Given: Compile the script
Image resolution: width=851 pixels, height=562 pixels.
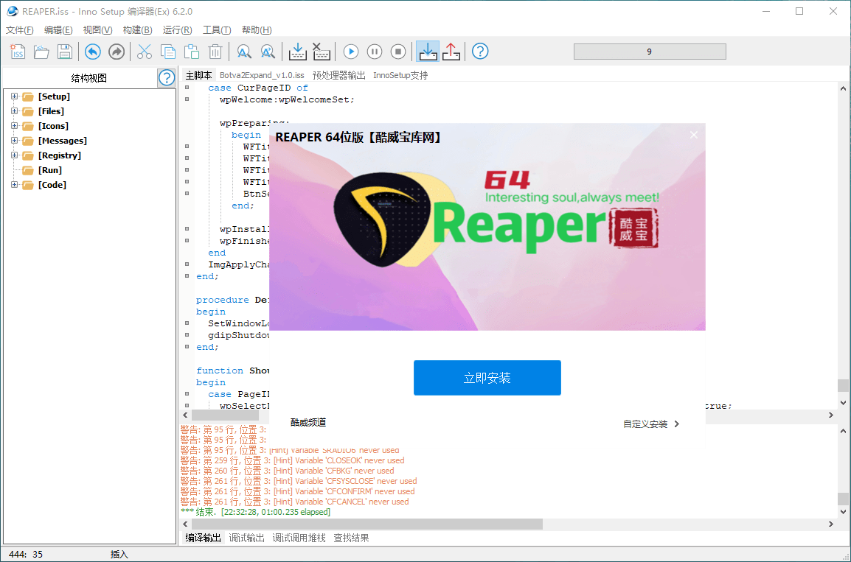Looking at the screenshot, I should coord(297,52).
